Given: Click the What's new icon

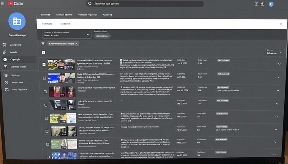Looking at the screenshot, I should pos(6,82).
